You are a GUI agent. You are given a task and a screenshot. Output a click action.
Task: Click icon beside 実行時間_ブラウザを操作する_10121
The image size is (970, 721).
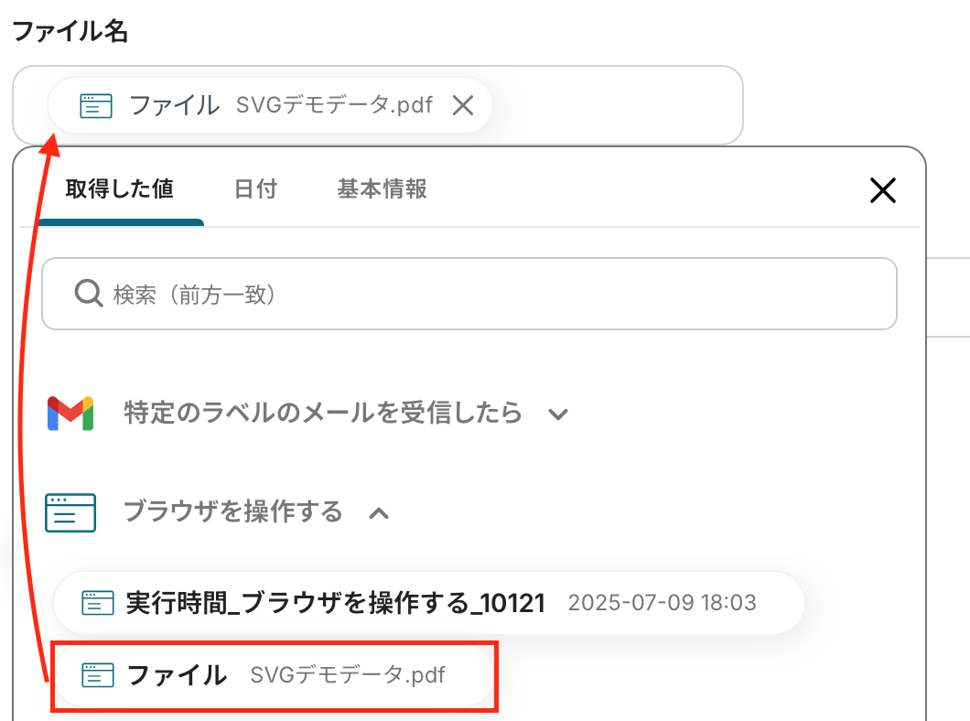point(97,603)
